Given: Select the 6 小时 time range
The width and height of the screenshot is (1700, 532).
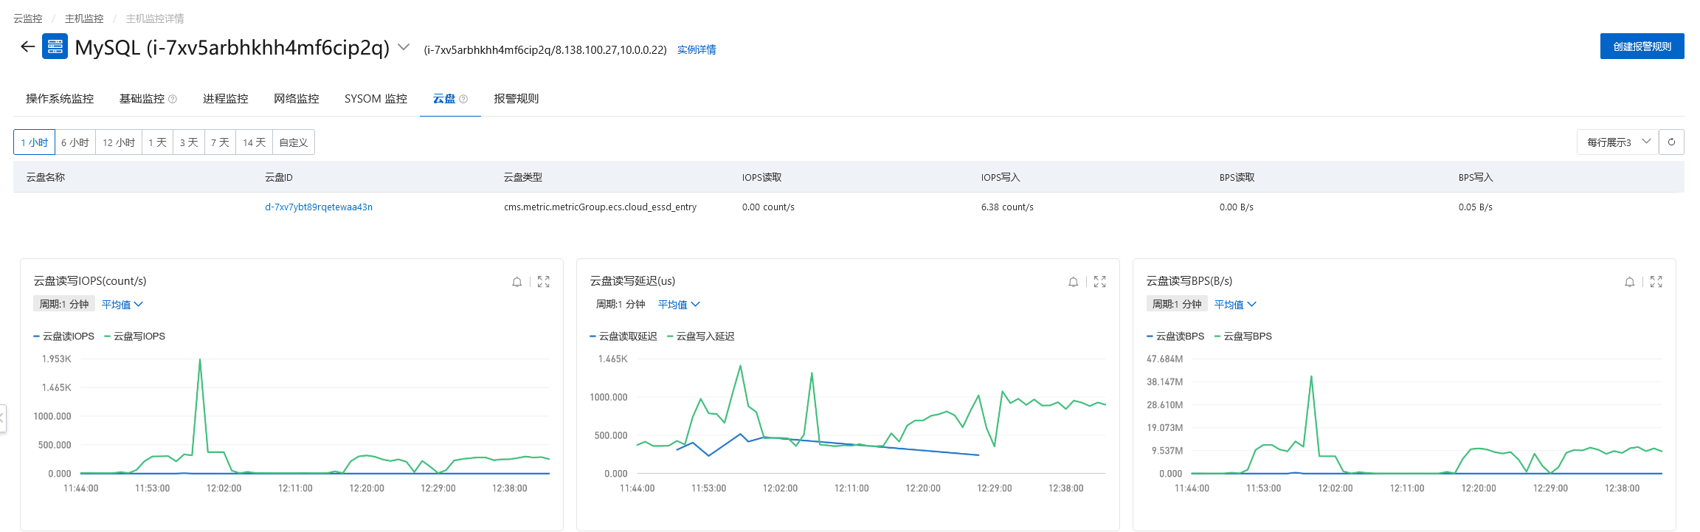Looking at the screenshot, I should [75, 142].
